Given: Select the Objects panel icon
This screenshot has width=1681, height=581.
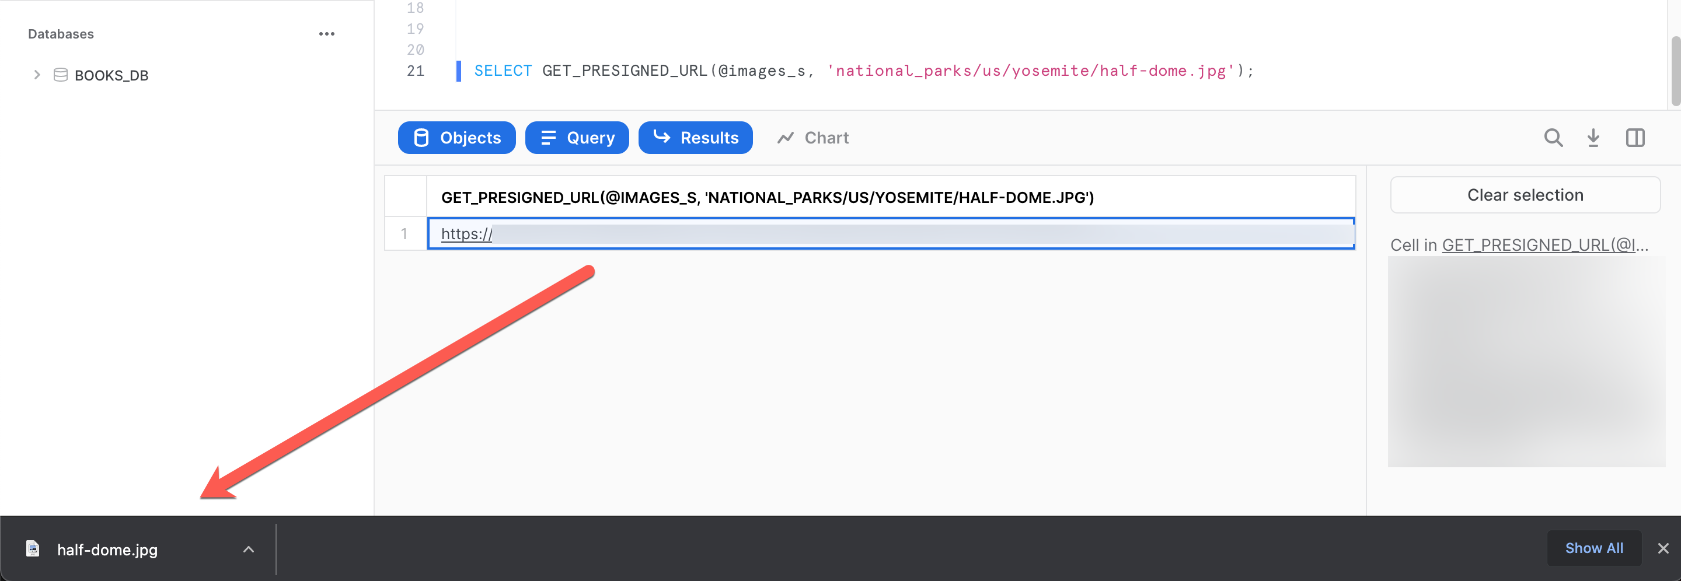Looking at the screenshot, I should tap(422, 138).
